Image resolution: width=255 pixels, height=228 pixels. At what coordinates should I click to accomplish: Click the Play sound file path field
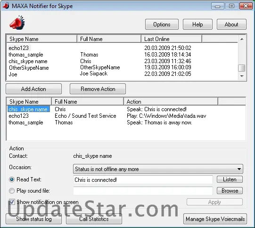(x=143, y=191)
